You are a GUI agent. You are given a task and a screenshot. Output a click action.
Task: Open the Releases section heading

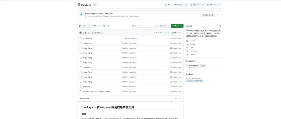tap(190, 61)
